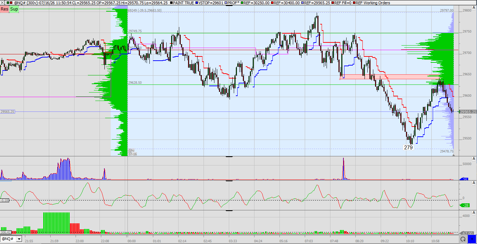This screenshot has width=477, height=244.
Task: Click the 4000 histogram axis label
Action: [x=466, y=216]
